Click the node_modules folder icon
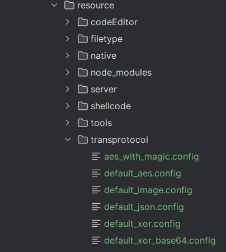This screenshot has height=252, width=226. tap(83, 72)
